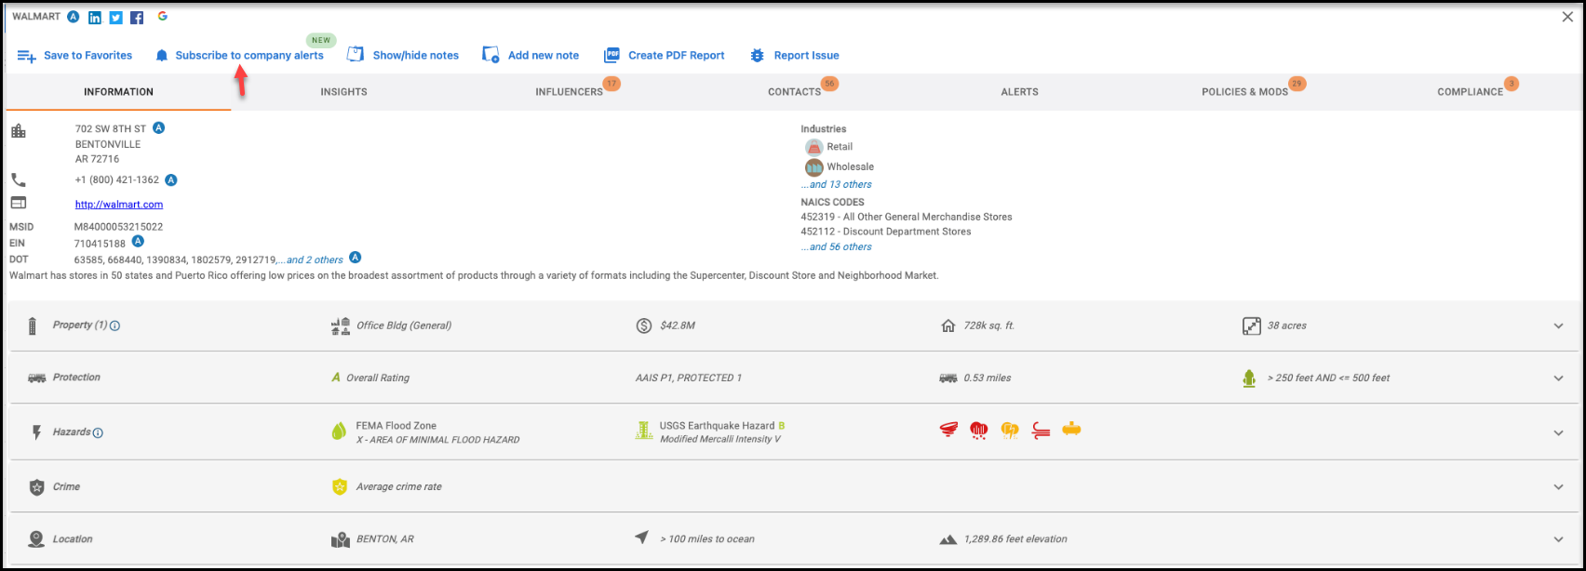Select MSID value M84000053215022
This screenshot has width=1586, height=571.
(119, 227)
